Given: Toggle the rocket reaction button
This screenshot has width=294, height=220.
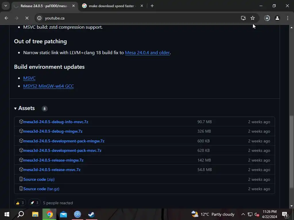Looking at the screenshot, I should click(34, 203).
